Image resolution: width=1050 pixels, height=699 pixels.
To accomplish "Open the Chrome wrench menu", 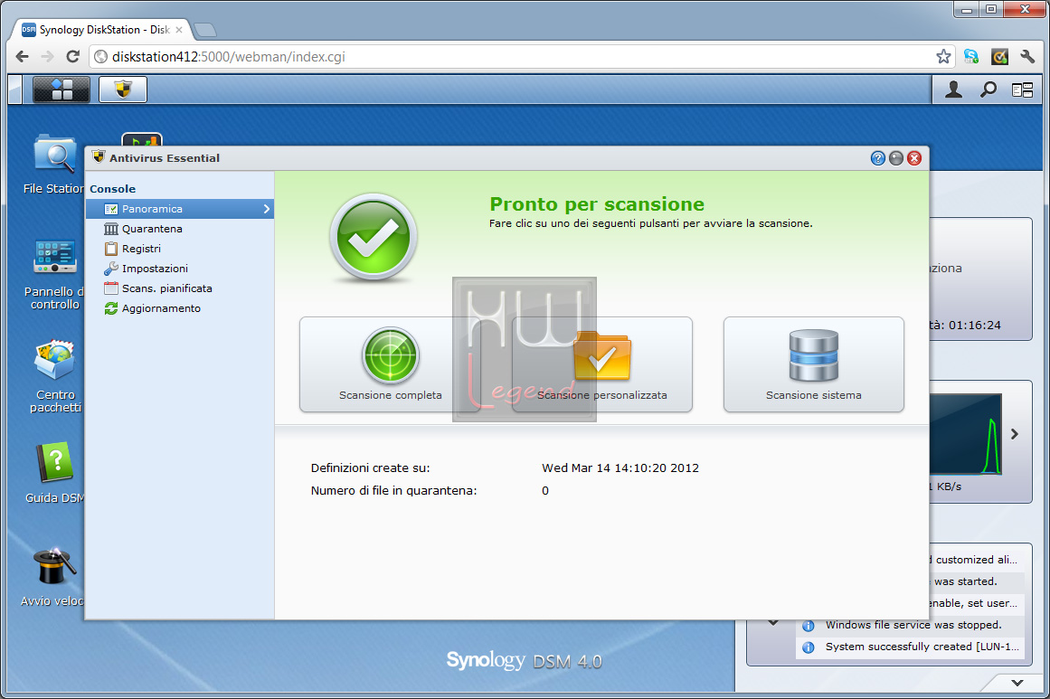I will pyautogui.click(x=1027, y=57).
